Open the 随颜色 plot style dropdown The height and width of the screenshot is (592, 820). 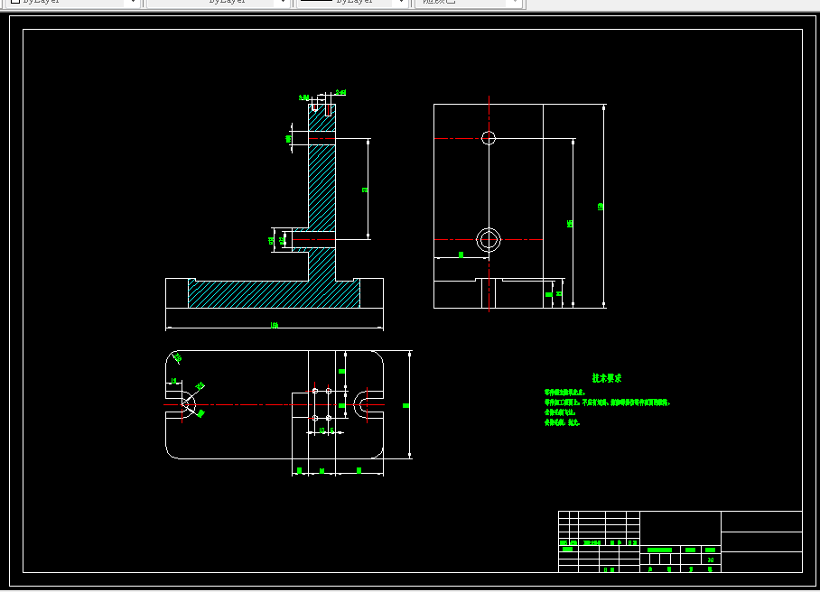coord(468,2)
